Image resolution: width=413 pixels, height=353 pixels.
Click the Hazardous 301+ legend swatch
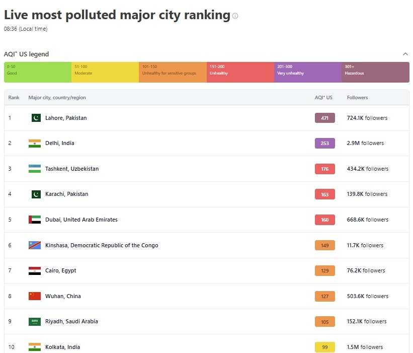375,72
